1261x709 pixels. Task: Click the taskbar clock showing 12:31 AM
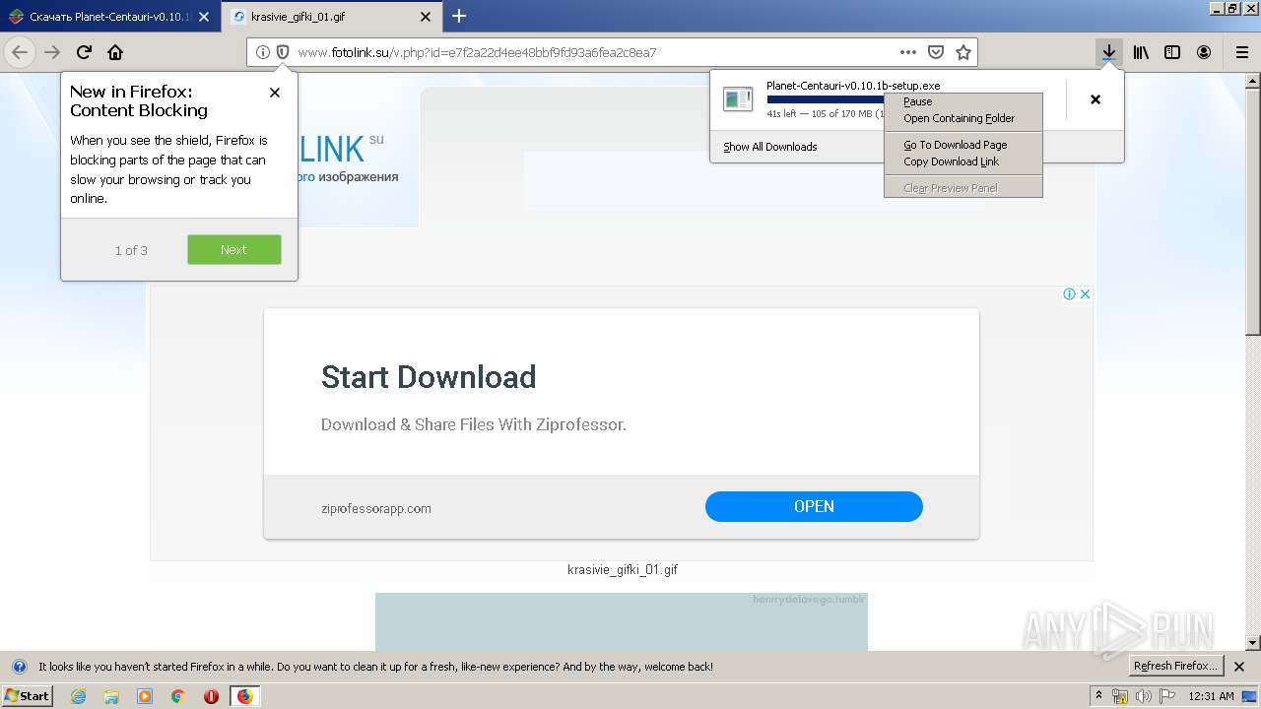click(1211, 696)
